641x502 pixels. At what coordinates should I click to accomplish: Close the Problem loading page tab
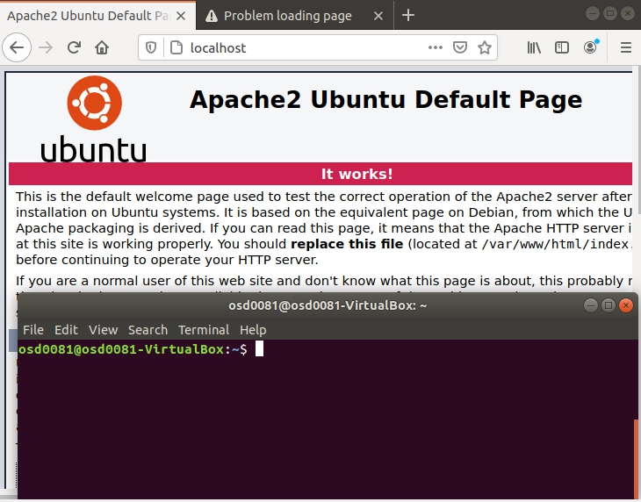click(378, 16)
